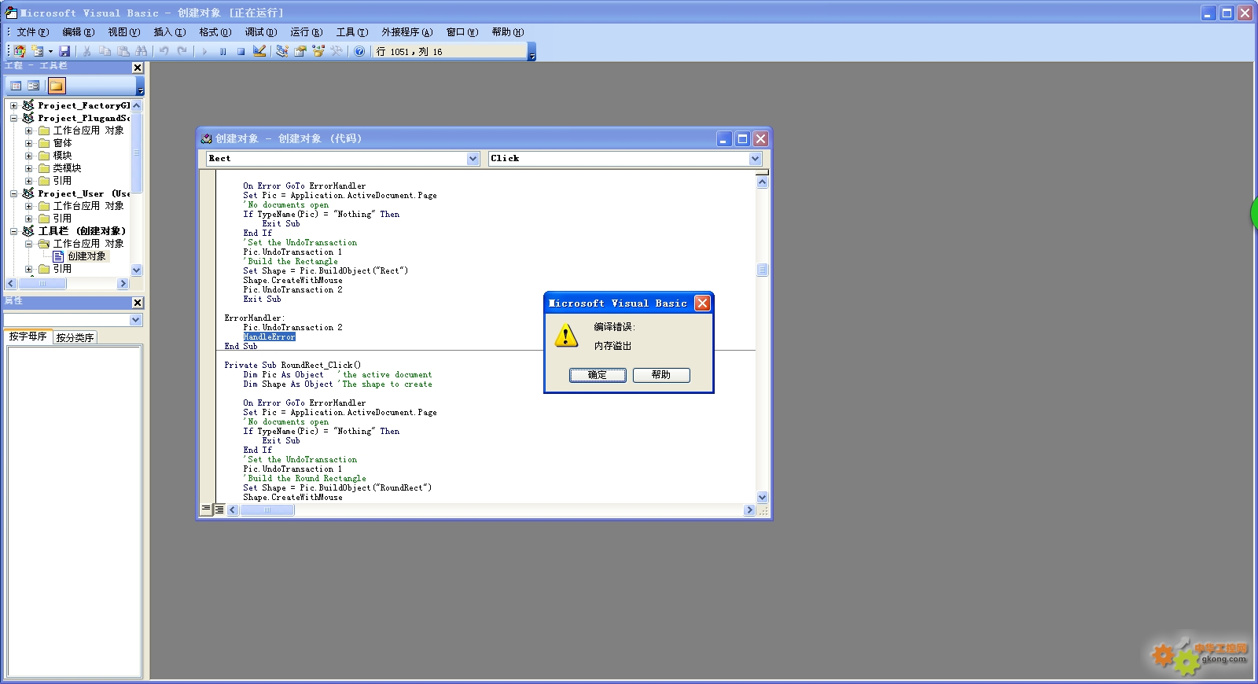Click the View host application icon in toolbar
The height and width of the screenshot is (684, 1258).
[x=20, y=51]
